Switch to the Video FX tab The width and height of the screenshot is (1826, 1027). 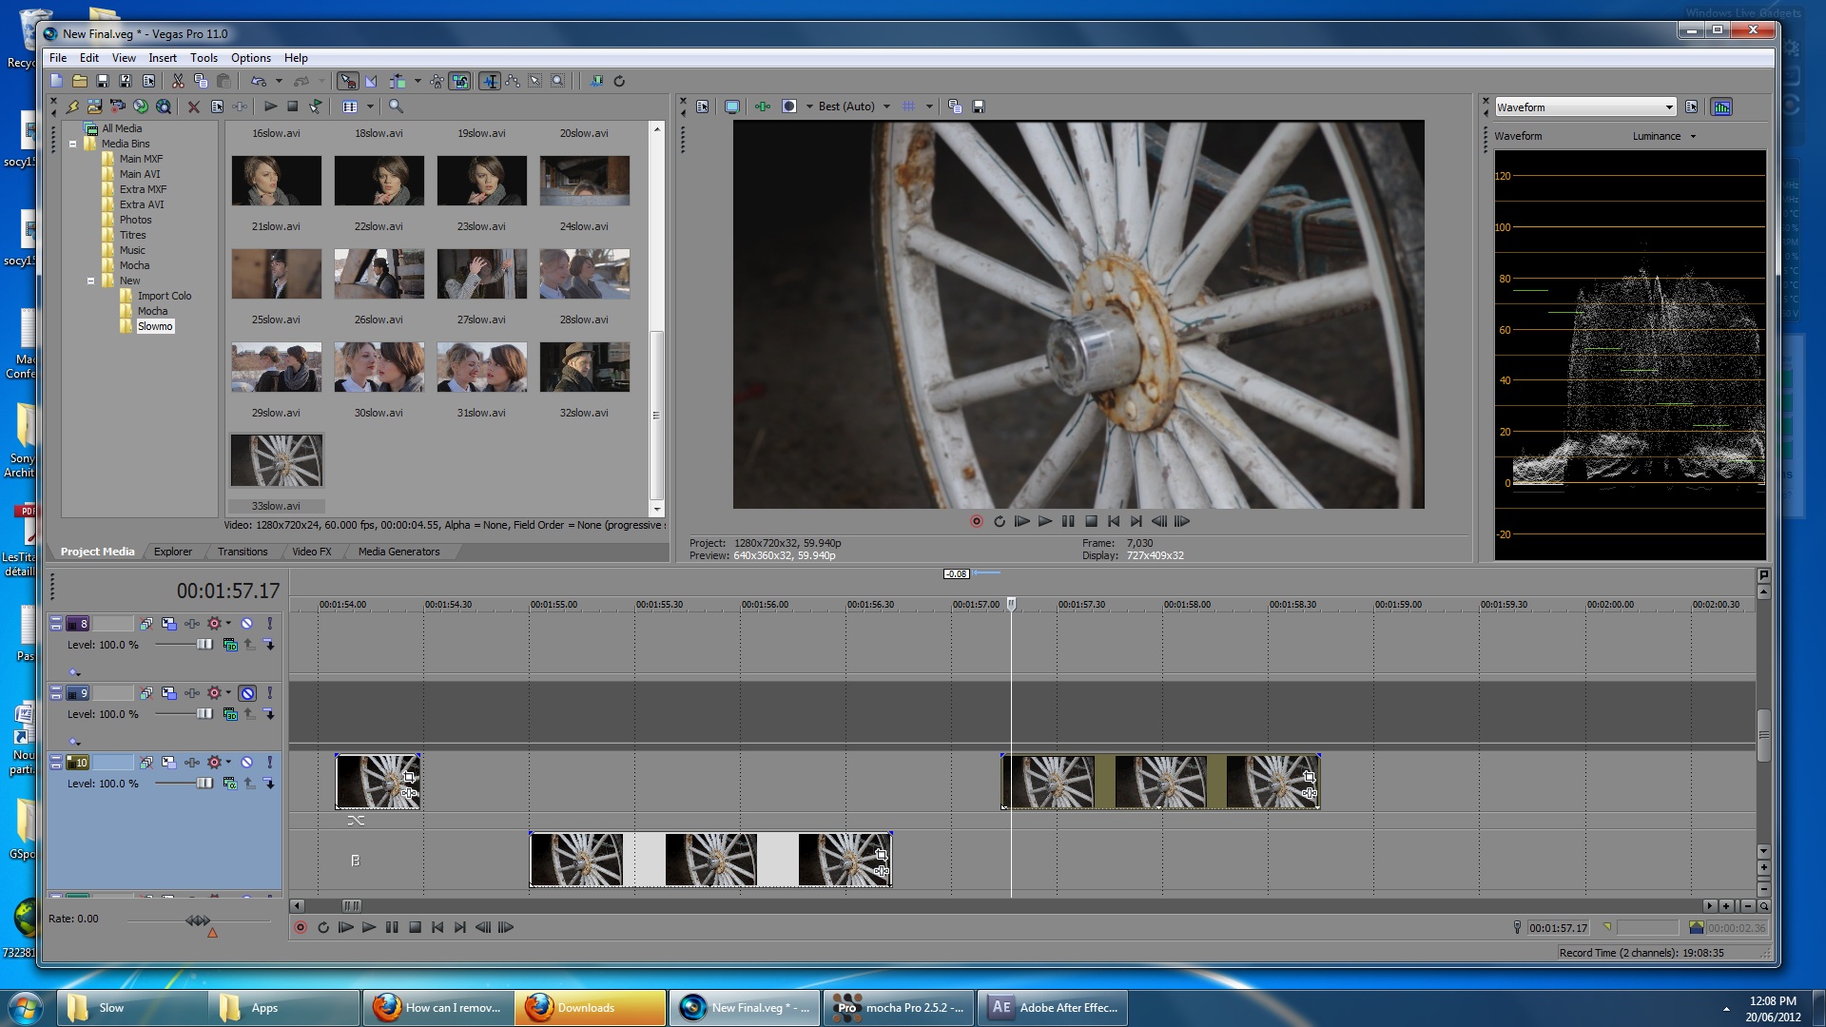coord(311,552)
